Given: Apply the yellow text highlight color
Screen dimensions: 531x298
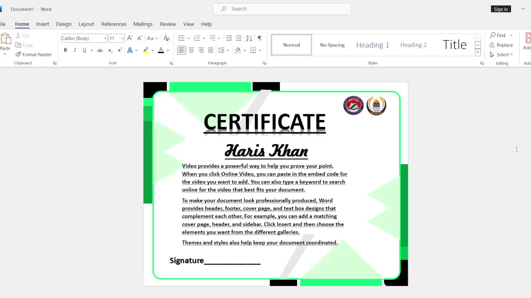Looking at the screenshot, I should click(146, 50).
